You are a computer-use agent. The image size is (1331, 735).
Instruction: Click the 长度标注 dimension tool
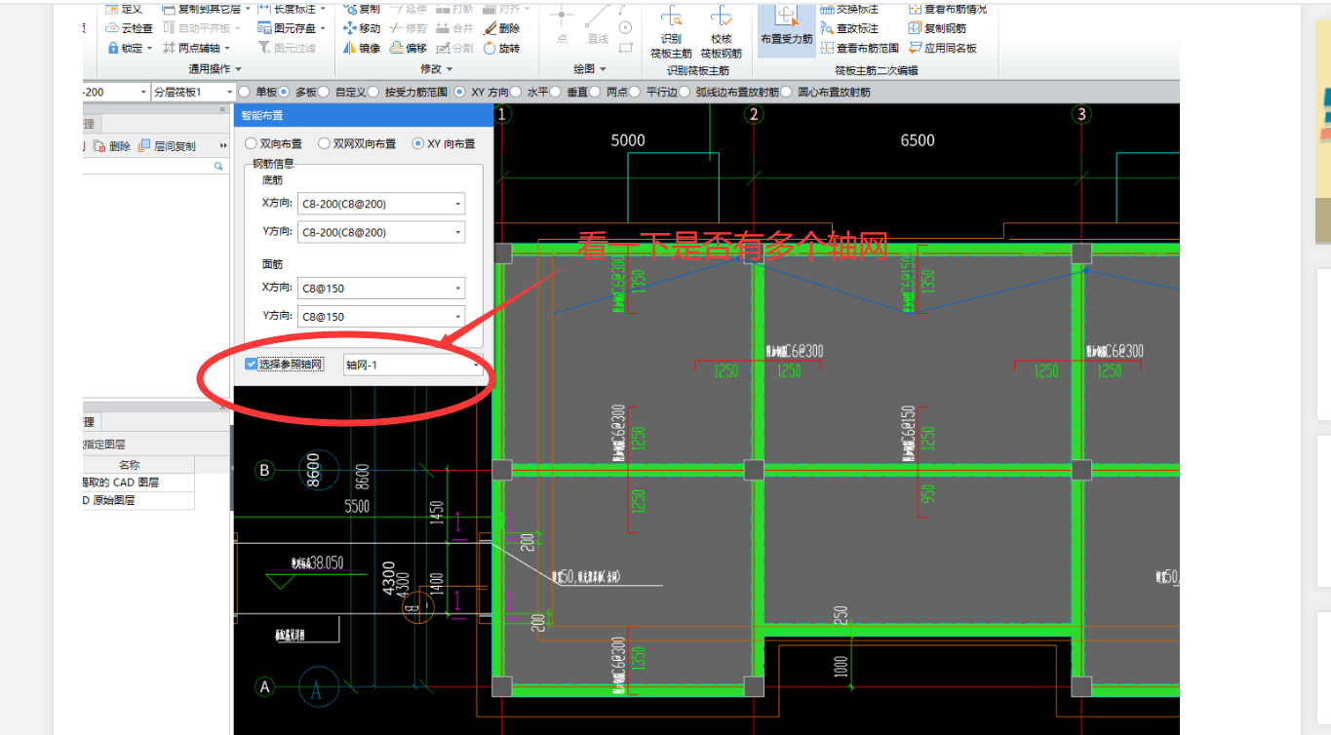click(293, 8)
